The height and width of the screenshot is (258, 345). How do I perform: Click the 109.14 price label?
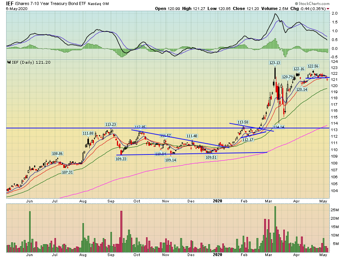(x=171, y=160)
